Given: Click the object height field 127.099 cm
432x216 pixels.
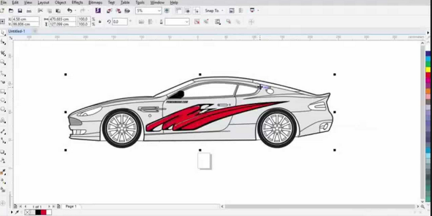Looking at the screenshot, I should [62, 24].
